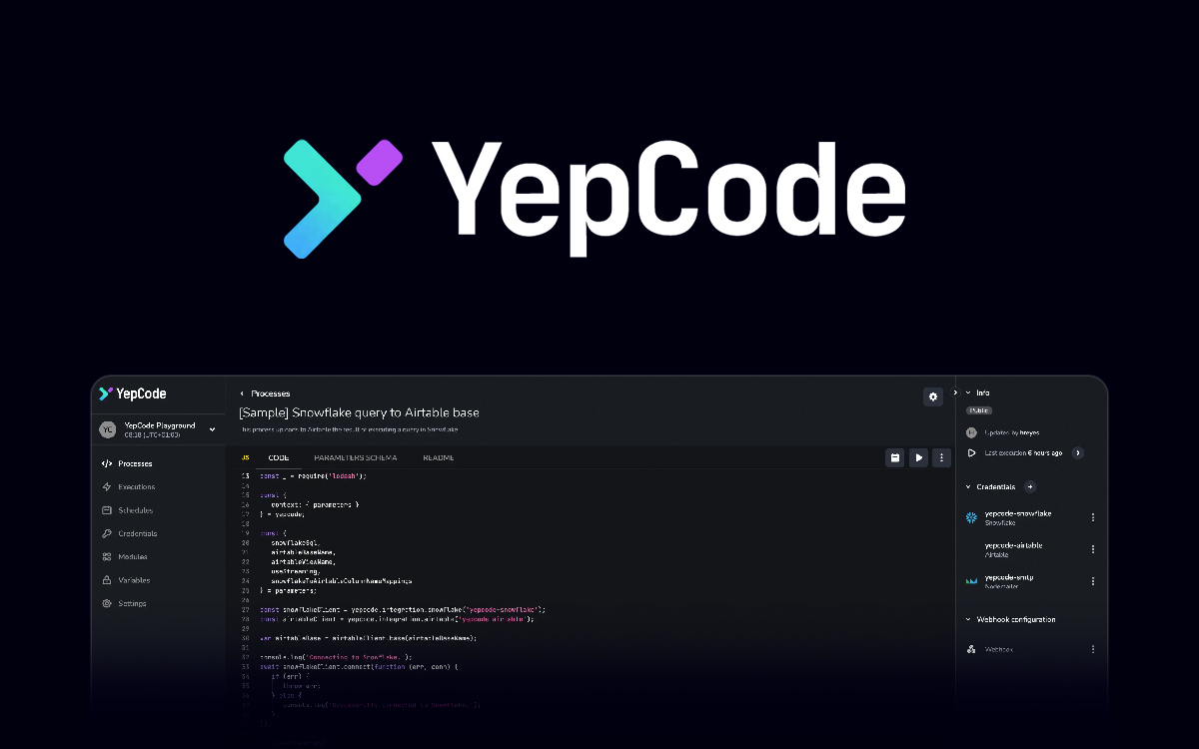Go to Variables in the sidebar
1199x749 pixels.
pyautogui.click(x=134, y=580)
